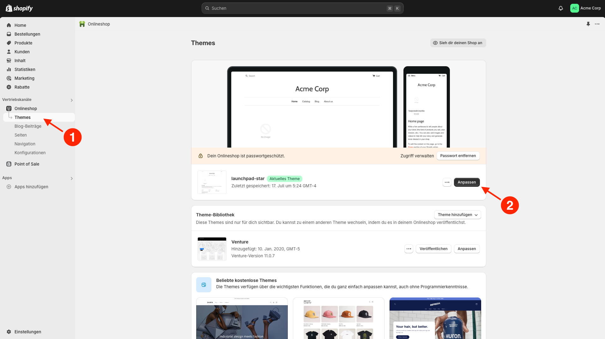
Task: Click the Venture-Version 11.0.7 text
Action: [x=253, y=256]
